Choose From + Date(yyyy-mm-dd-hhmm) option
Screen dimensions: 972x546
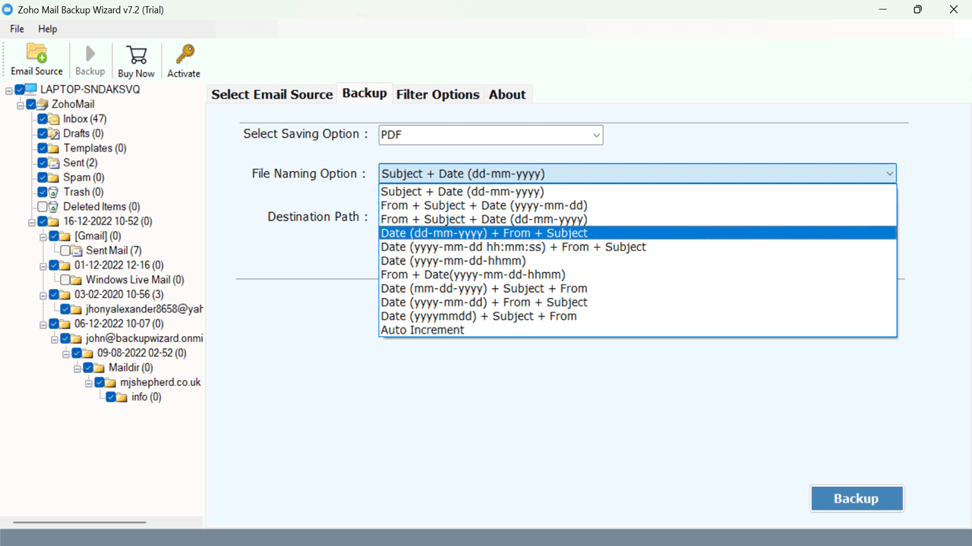point(638,275)
